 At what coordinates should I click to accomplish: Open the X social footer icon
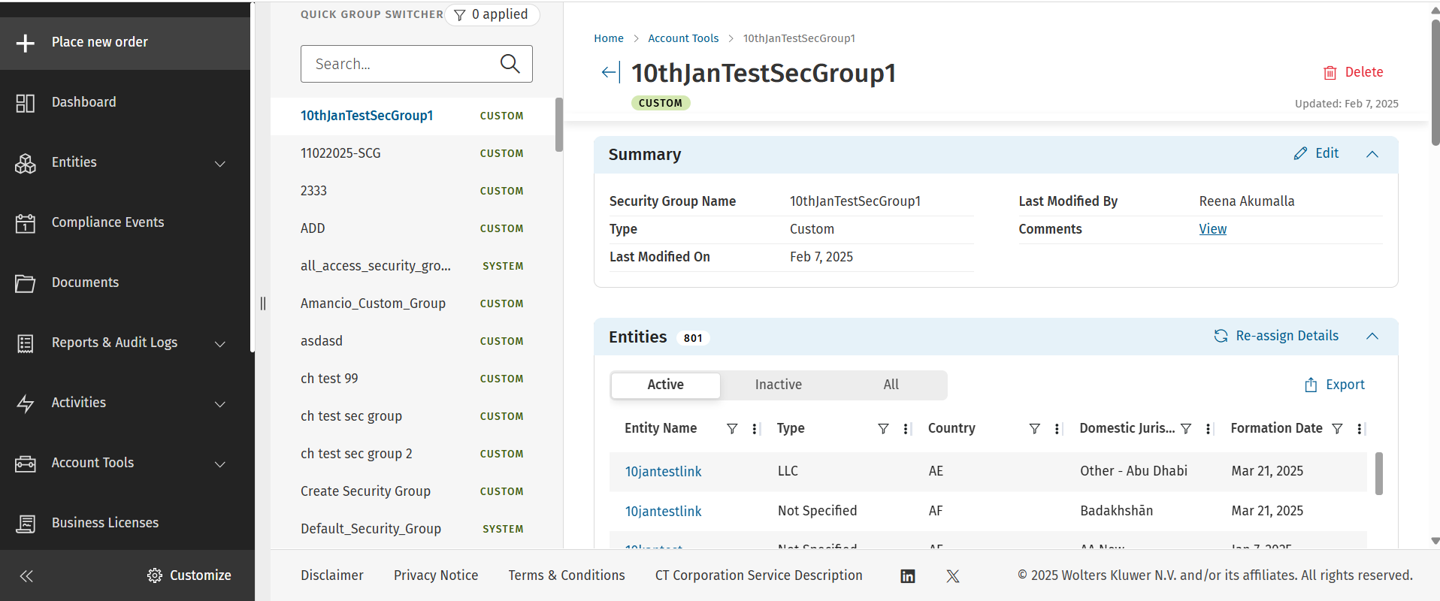953,576
